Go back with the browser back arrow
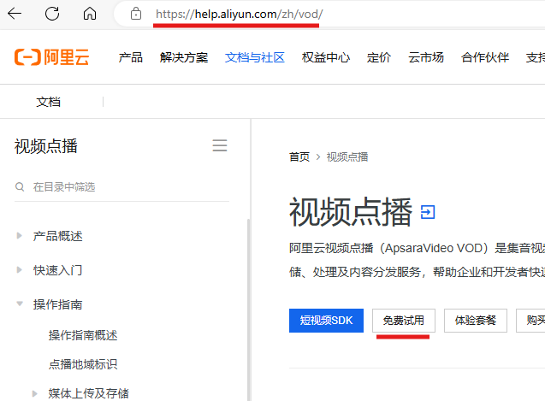The image size is (545, 401). [15, 14]
